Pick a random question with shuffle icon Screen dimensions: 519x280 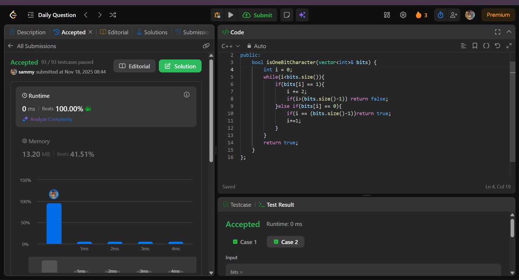(113, 15)
